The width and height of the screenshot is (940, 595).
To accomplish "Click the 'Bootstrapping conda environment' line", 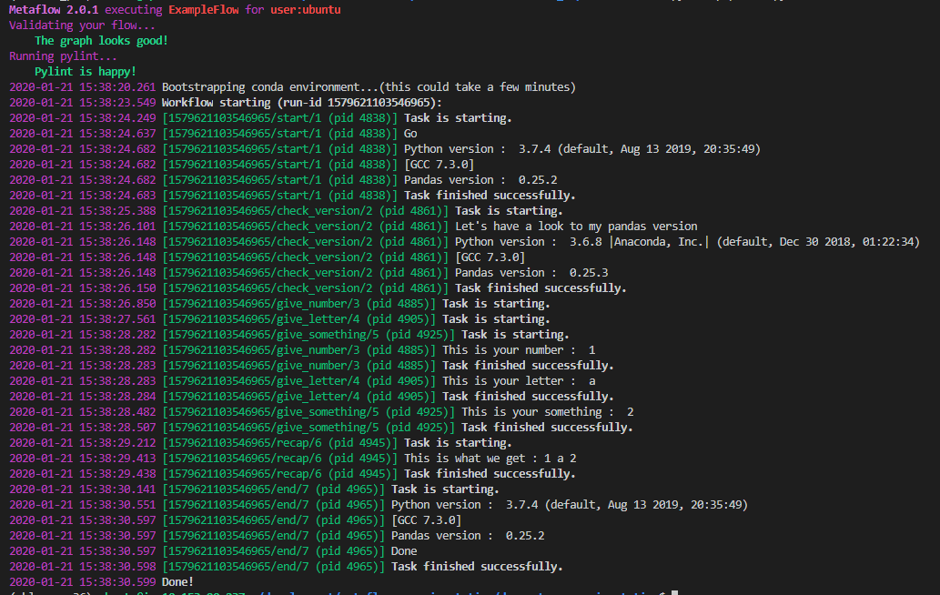I will point(369,87).
